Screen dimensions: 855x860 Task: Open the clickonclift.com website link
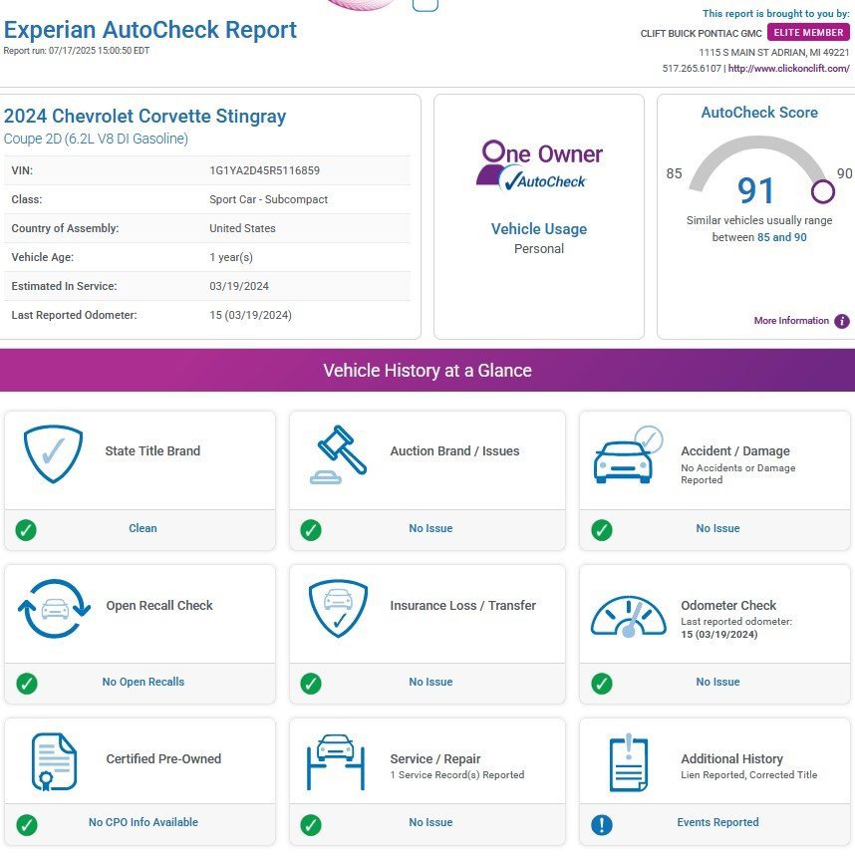point(788,69)
